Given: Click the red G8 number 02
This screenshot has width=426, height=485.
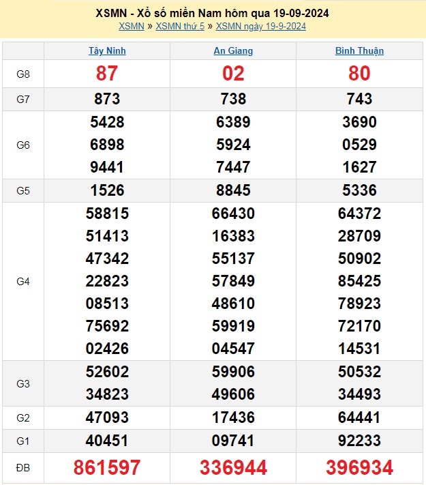Looking at the screenshot, I should click(233, 74).
